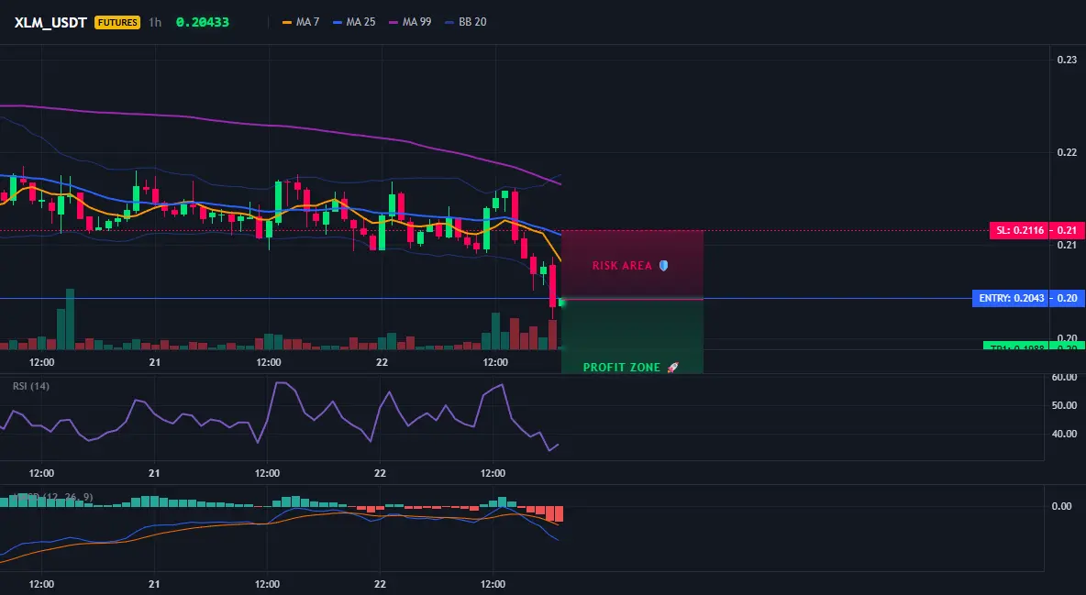The height and width of the screenshot is (595, 1086).
Task: Click the 60.00 RSI axis label
Action: click(x=1064, y=378)
